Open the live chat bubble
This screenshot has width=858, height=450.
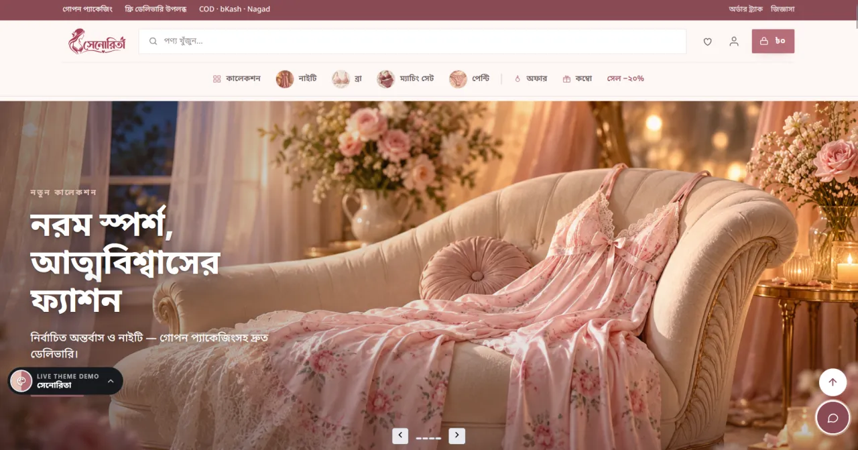coord(833,418)
